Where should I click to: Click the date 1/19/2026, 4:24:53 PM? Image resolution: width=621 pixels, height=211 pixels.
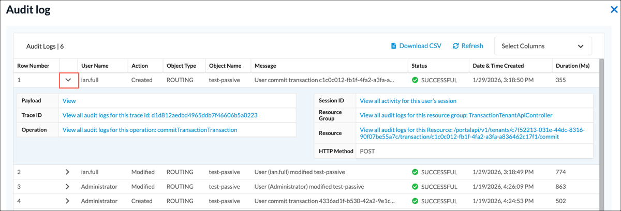504,201
